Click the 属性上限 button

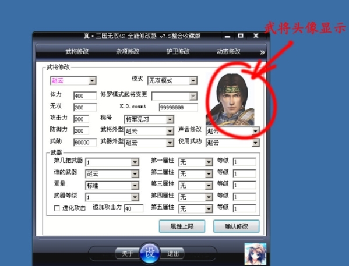tap(182, 226)
